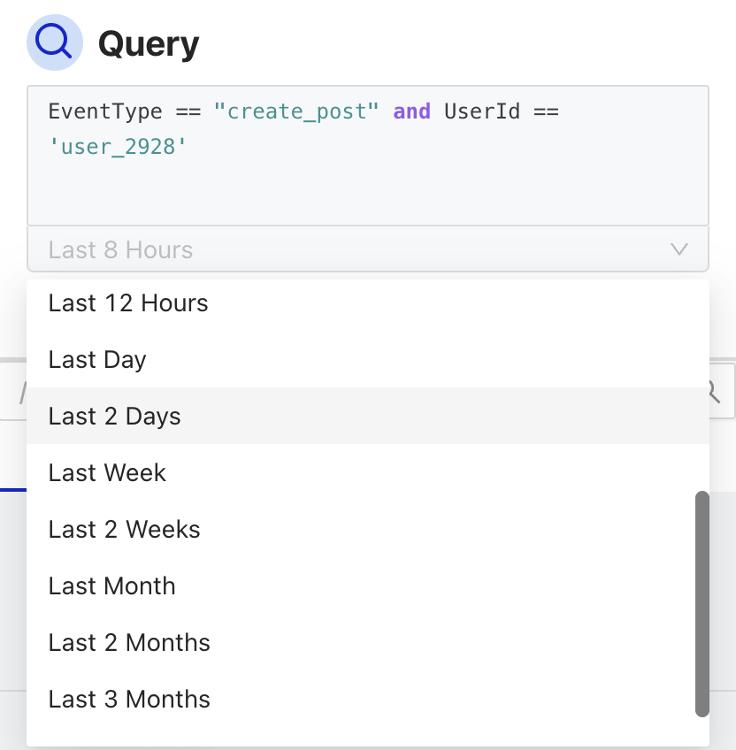Open the time range dropdown via its chevron

[x=678, y=249]
